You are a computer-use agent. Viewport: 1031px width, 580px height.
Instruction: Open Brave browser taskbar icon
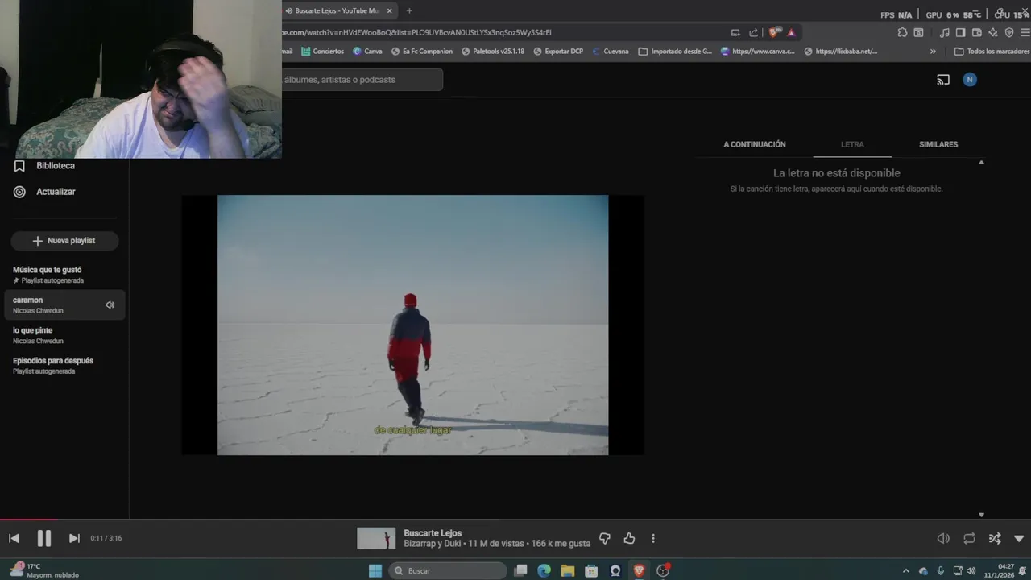639,570
